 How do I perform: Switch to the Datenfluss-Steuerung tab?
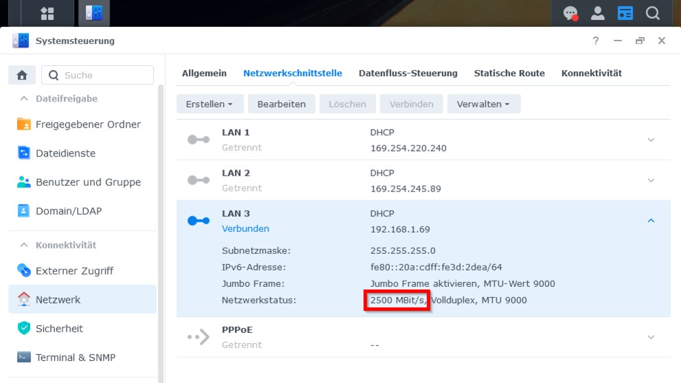click(x=408, y=73)
